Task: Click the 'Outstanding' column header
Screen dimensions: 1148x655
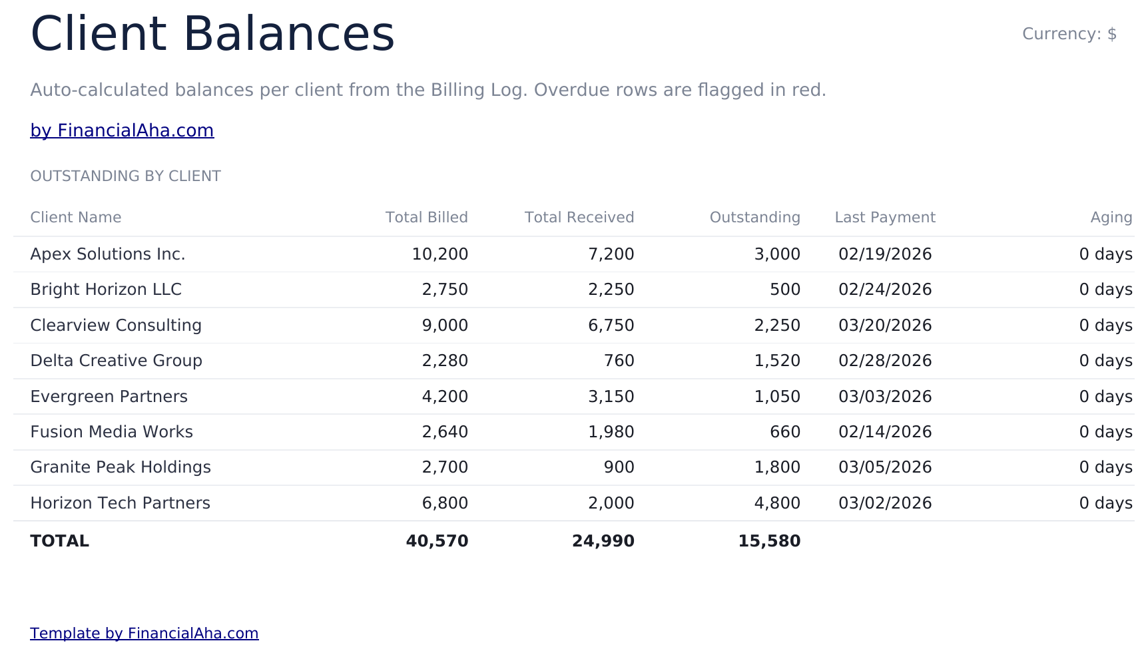Action: 755,218
